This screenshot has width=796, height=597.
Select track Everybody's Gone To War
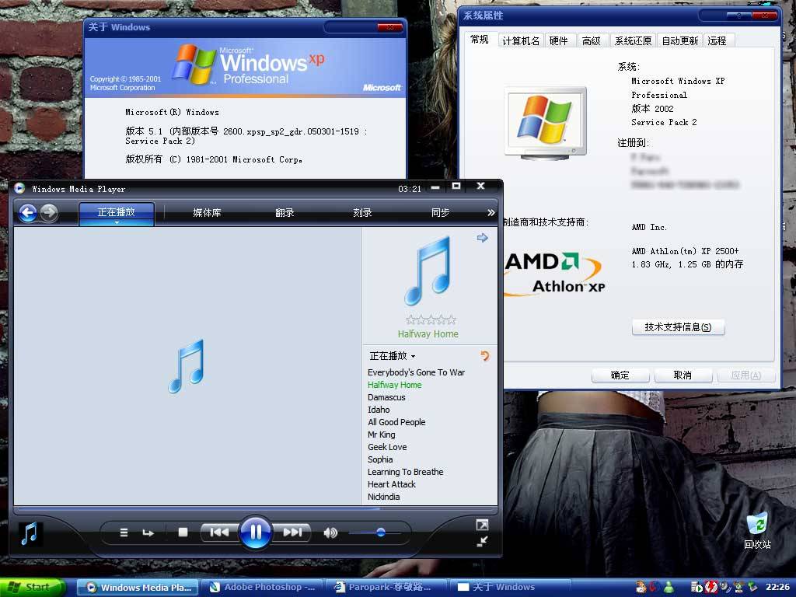tap(417, 372)
